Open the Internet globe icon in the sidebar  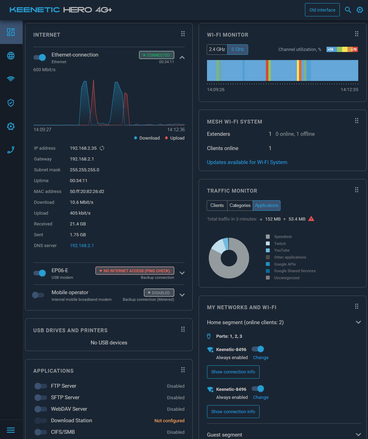(x=11, y=56)
